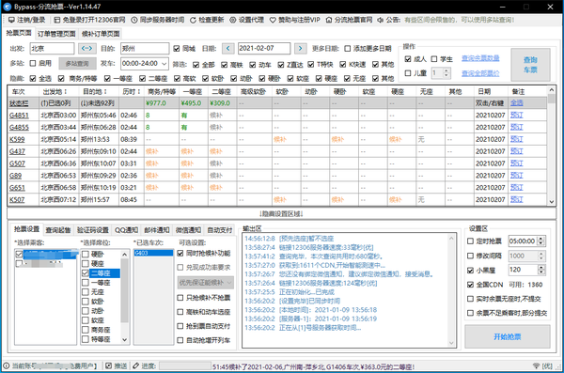Open the 微信通知 tab
Image resolution: width=564 pixels, height=373 pixels.
click(188, 230)
